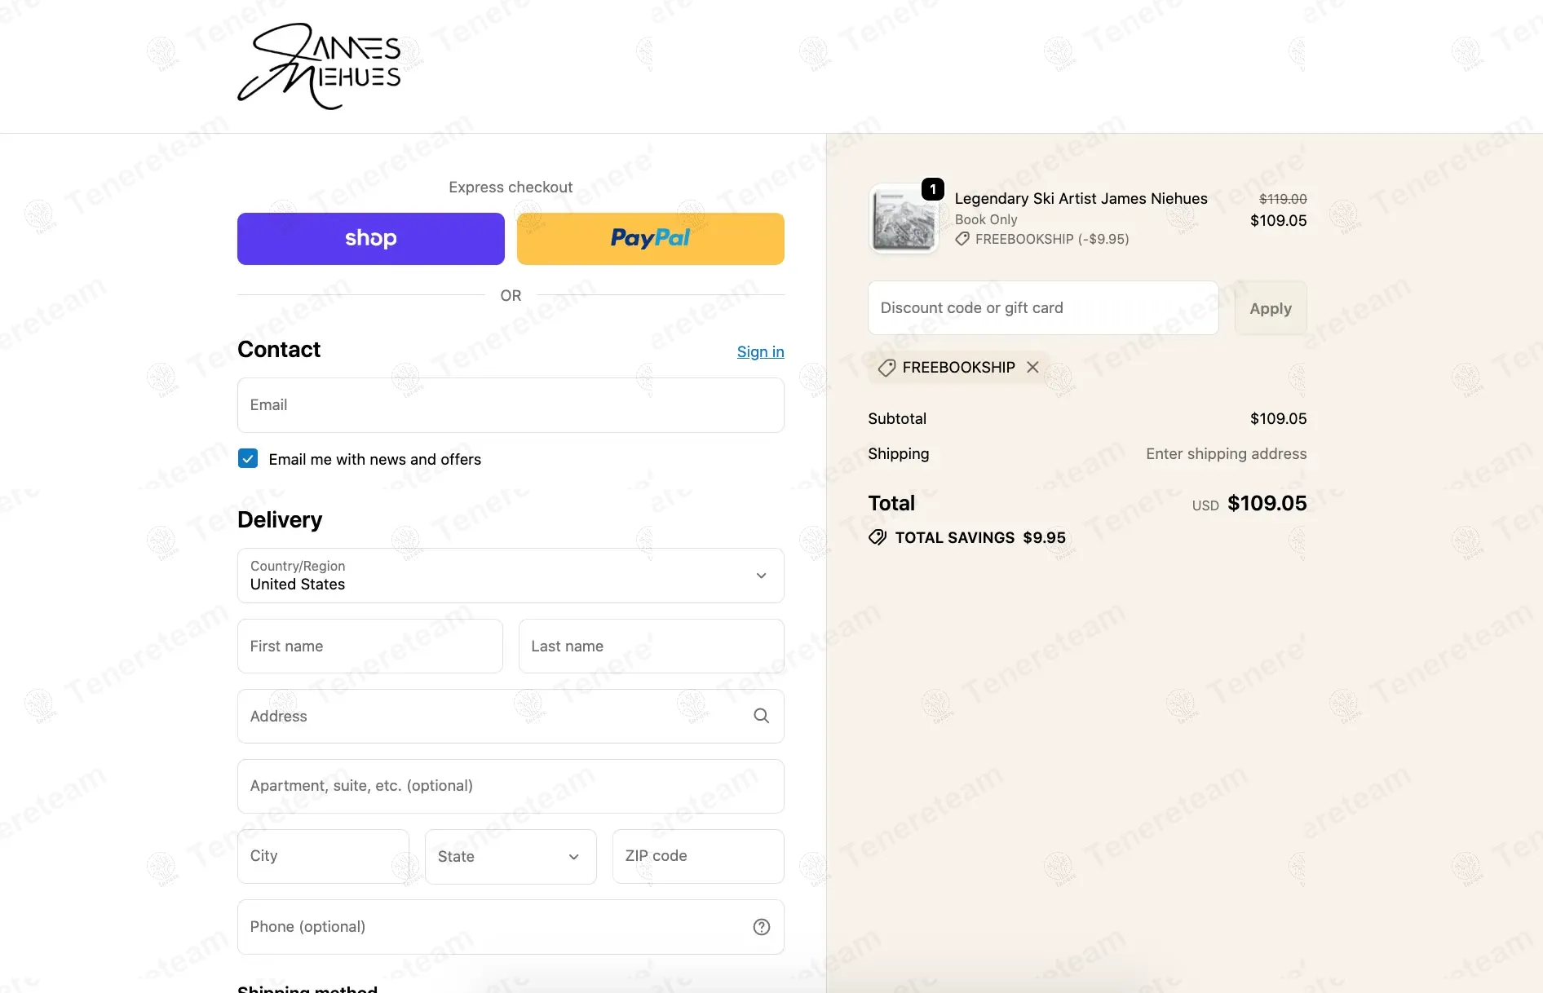Click into the City field
Screen dimensions: 1543x993
[x=323, y=856]
